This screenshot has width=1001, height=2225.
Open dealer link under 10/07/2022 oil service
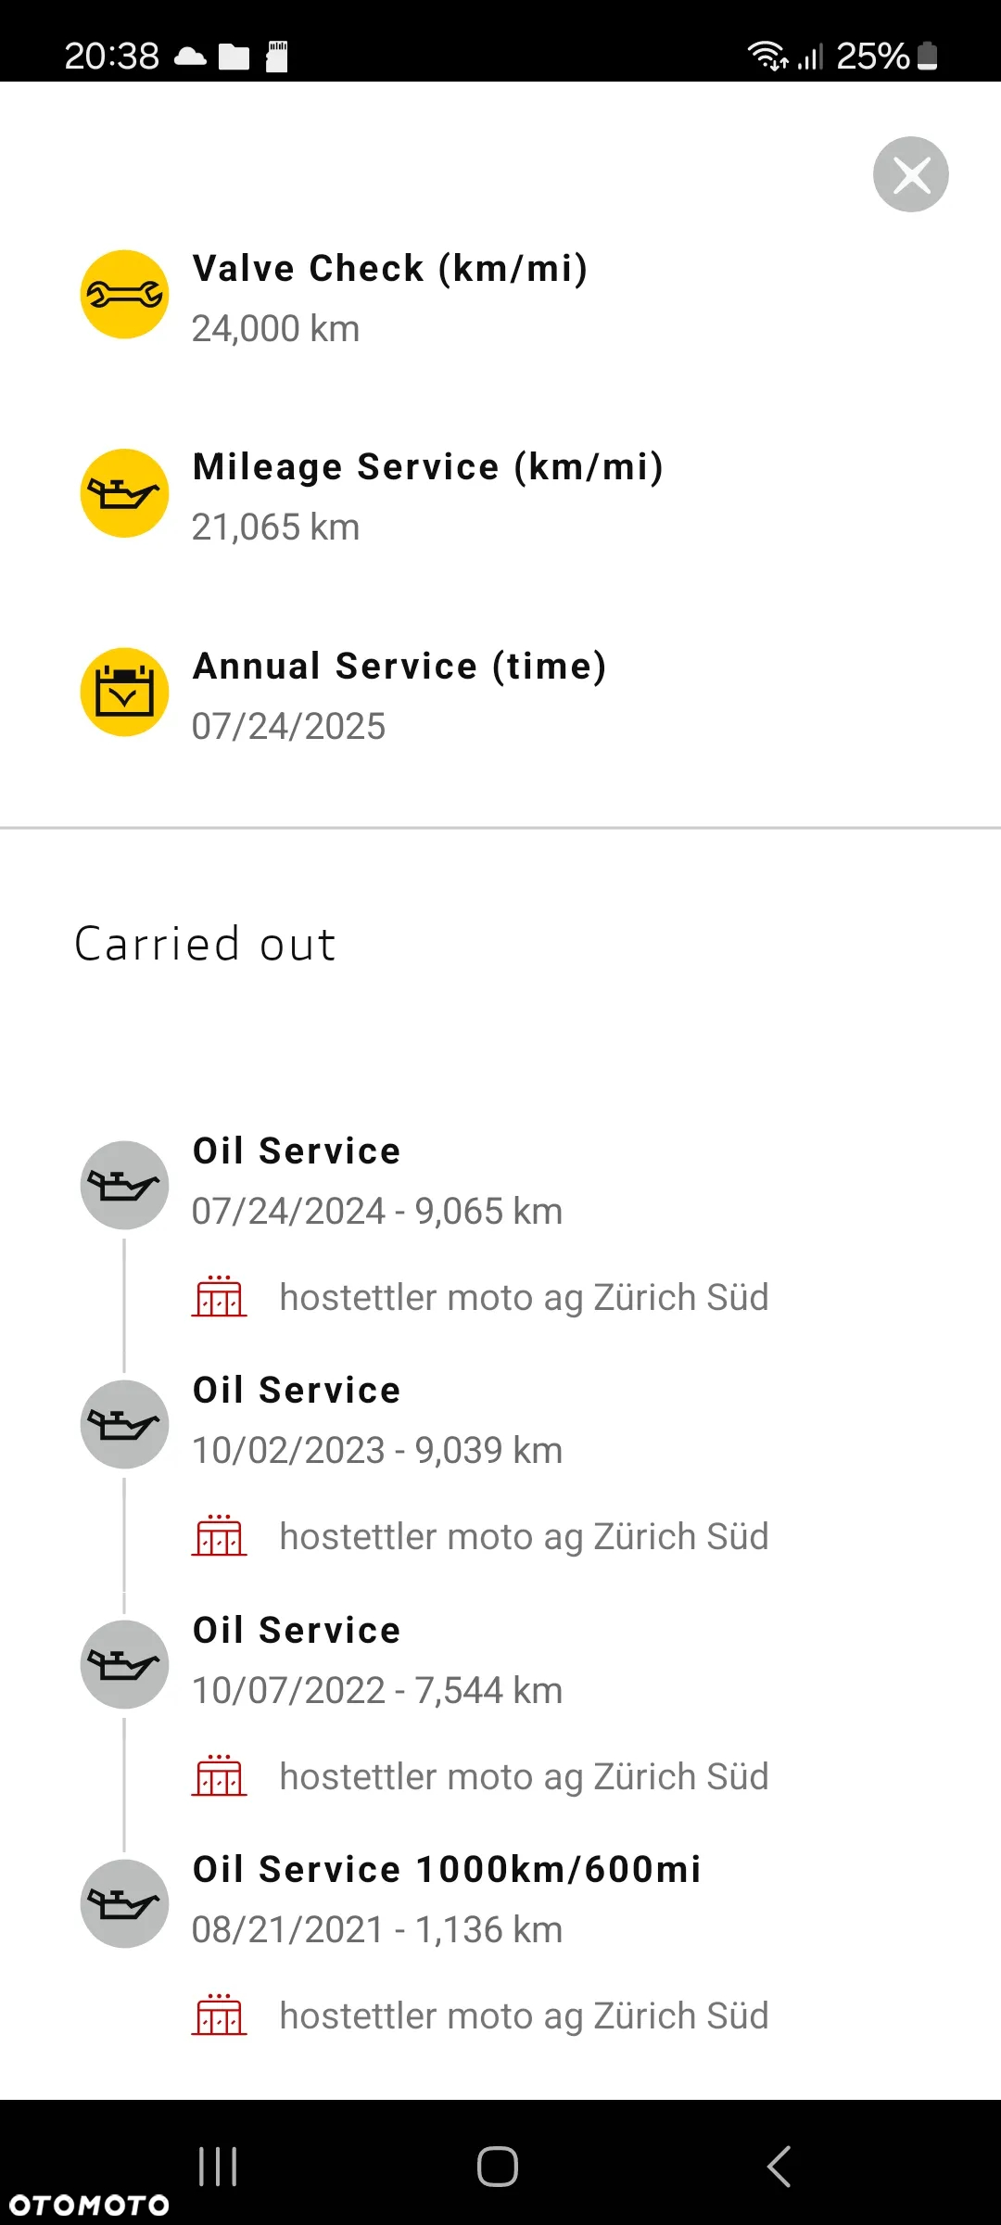(524, 1776)
